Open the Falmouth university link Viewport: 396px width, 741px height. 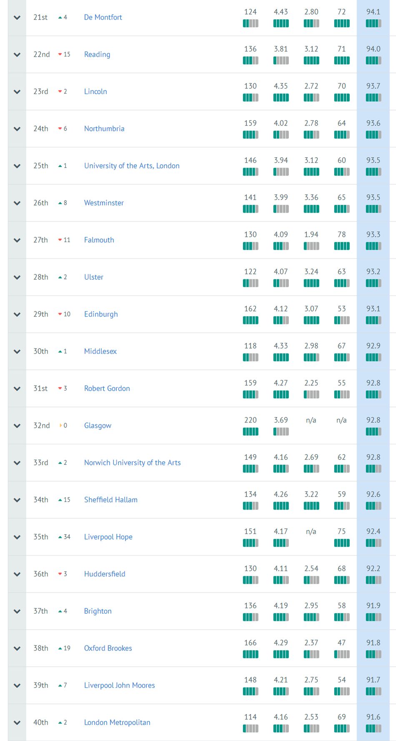(99, 240)
